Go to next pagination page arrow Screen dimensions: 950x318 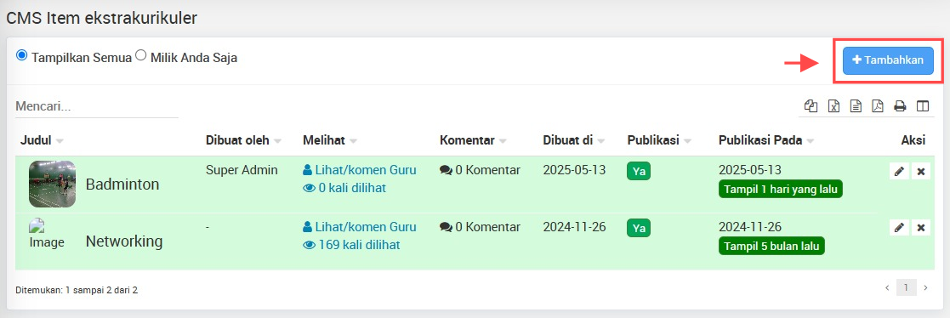pos(925,287)
